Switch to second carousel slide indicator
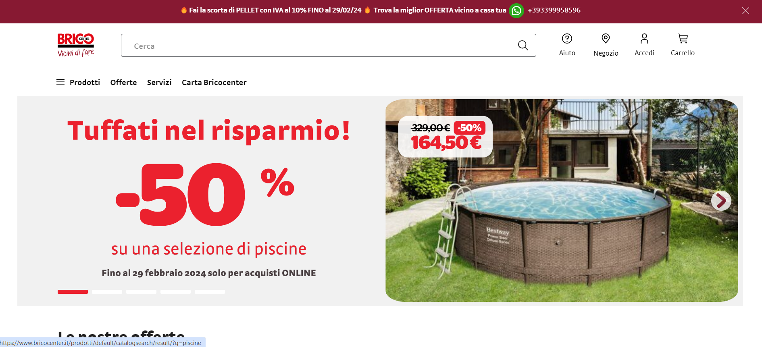The height and width of the screenshot is (347, 762). click(107, 292)
